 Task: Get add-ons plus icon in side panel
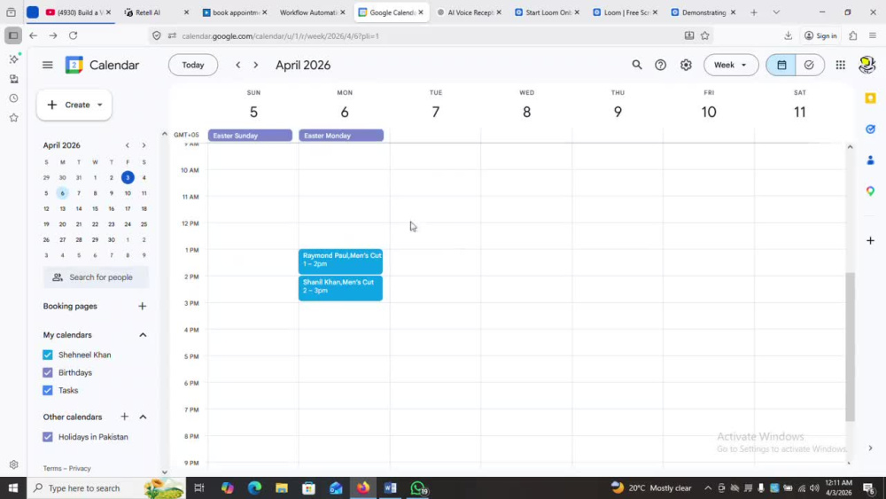point(870,241)
